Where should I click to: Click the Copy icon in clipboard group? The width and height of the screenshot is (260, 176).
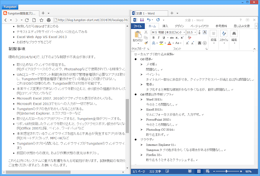coord(146,38)
